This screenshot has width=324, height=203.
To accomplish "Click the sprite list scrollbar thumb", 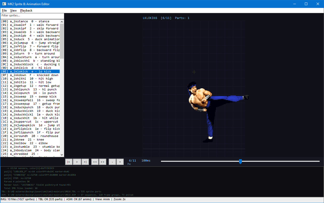I will [62, 41].
